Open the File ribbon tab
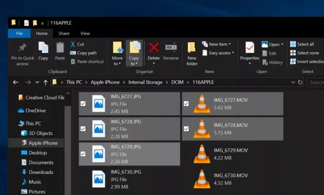 coord(19,34)
